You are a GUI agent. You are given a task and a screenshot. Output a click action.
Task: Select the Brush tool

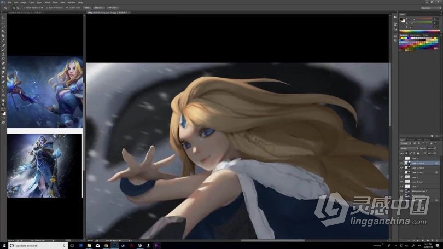(3, 50)
